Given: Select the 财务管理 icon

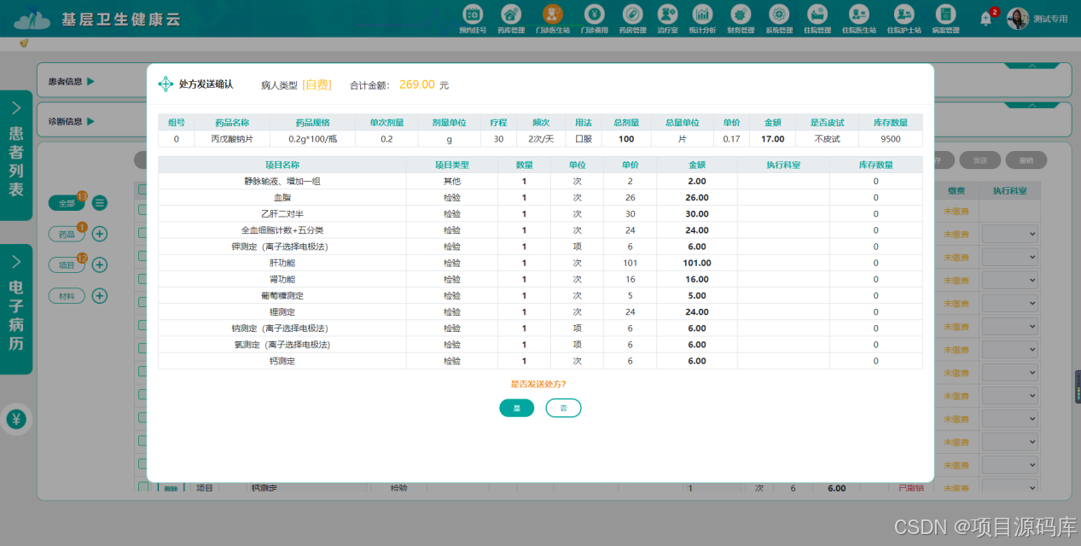Looking at the screenshot, I should (x=740, y=15).
